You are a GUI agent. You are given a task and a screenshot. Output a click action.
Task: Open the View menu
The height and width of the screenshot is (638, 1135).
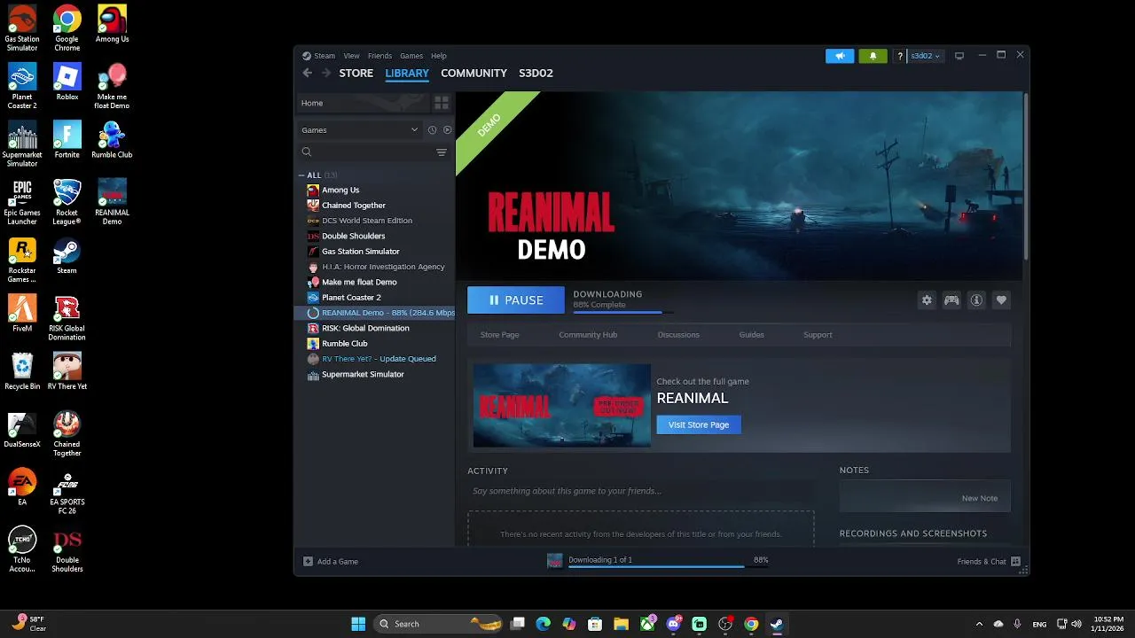pos(351,56)
